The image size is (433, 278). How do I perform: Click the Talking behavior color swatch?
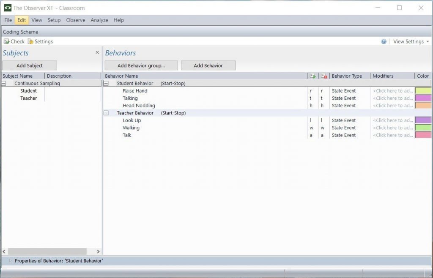pyautogui.click(x=423, y=98)
